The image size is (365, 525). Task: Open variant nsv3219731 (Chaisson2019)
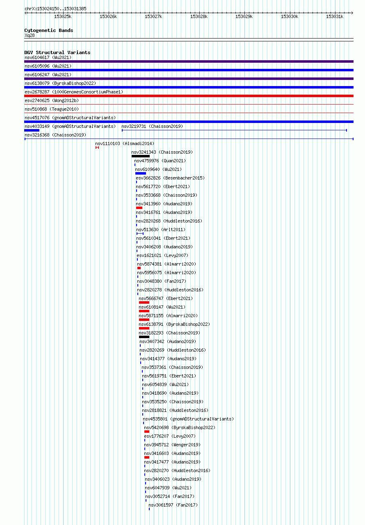[x=153, y=126]
